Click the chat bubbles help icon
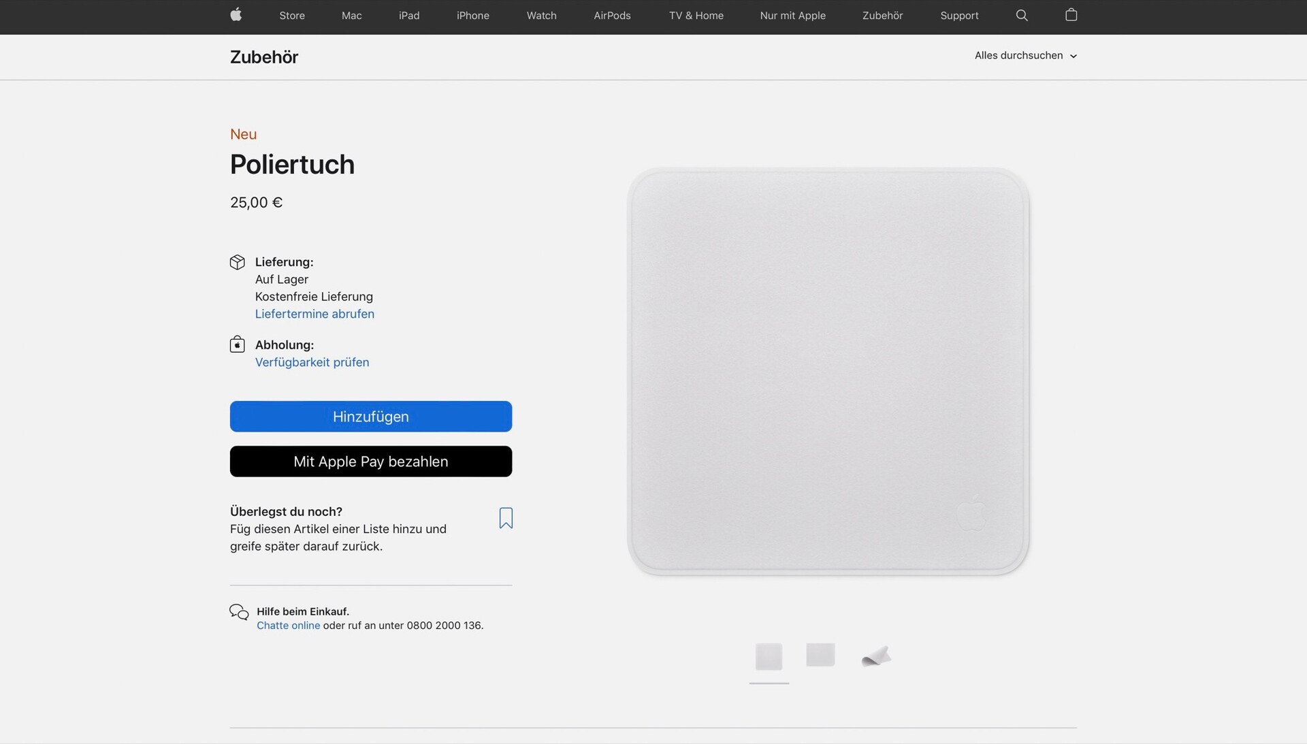Image resolution: width=1307 pixels, height=744 pixels. point(239,612)
